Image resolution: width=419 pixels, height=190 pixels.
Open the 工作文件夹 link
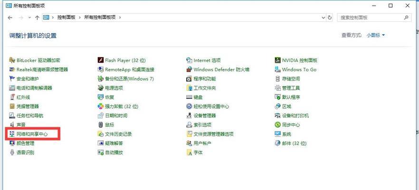(x=205, y=88)
